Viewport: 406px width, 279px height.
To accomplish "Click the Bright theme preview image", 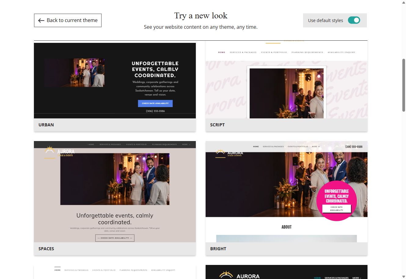I will click(287, 192).
